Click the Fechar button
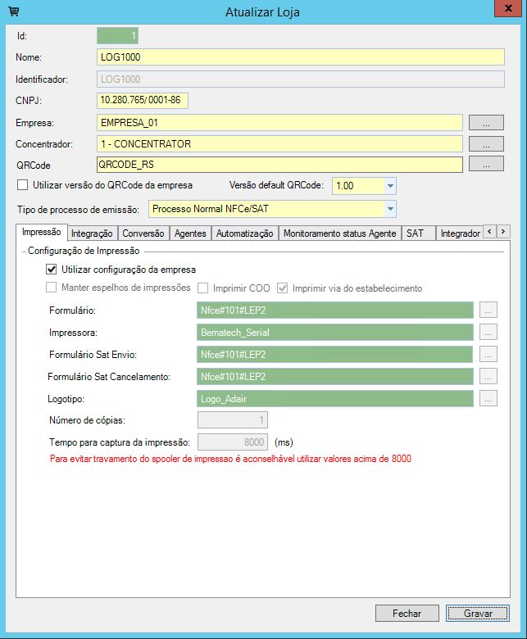The height and width of the screenshot is (639, 527). pyautogui.click(x=407, y=613)
